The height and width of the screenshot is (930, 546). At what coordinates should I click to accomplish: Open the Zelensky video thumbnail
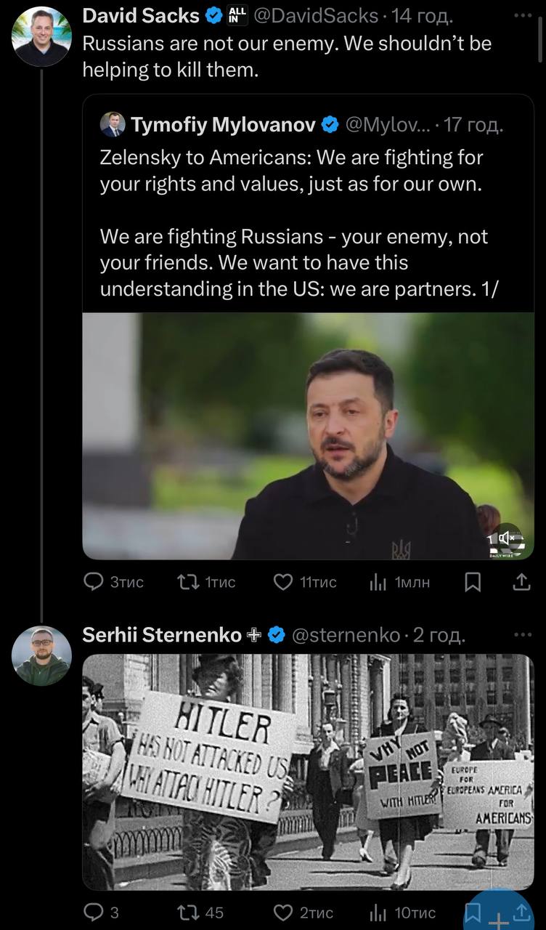pos(308,436)
